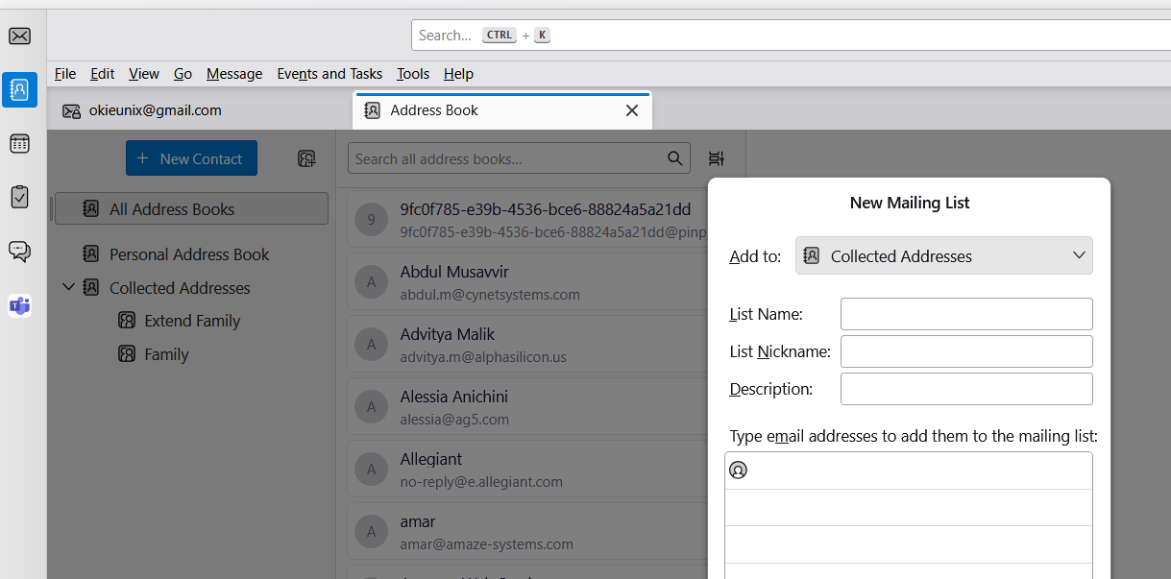Click the Microsoft Teams sidebar icon
1171x579 pixels.
click(19, 306)
